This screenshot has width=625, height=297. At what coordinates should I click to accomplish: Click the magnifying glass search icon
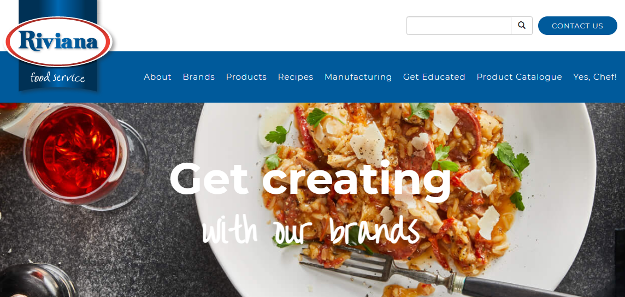(x=522, y=26)
